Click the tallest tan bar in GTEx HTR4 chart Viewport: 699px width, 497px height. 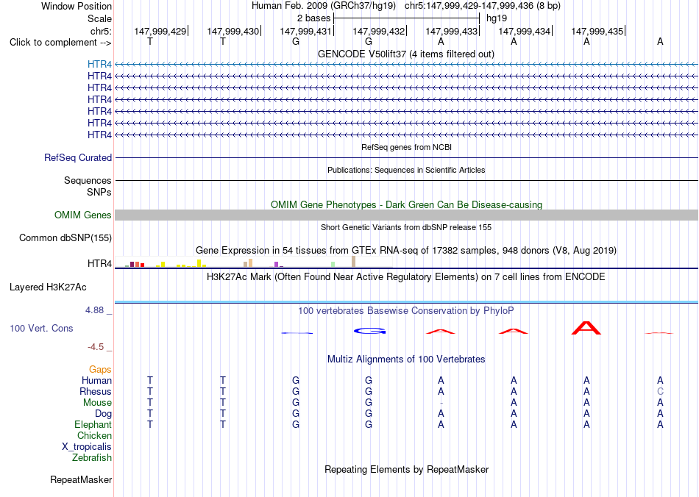(353, 262)
